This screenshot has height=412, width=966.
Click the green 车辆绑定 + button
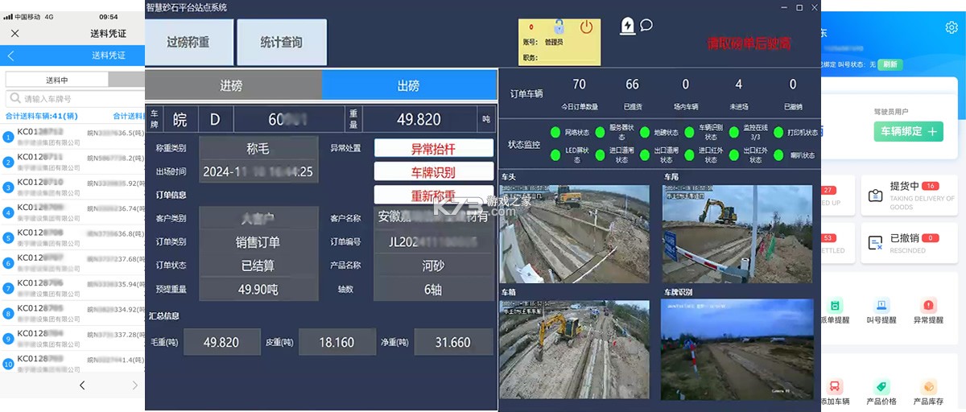pos(909,131)
